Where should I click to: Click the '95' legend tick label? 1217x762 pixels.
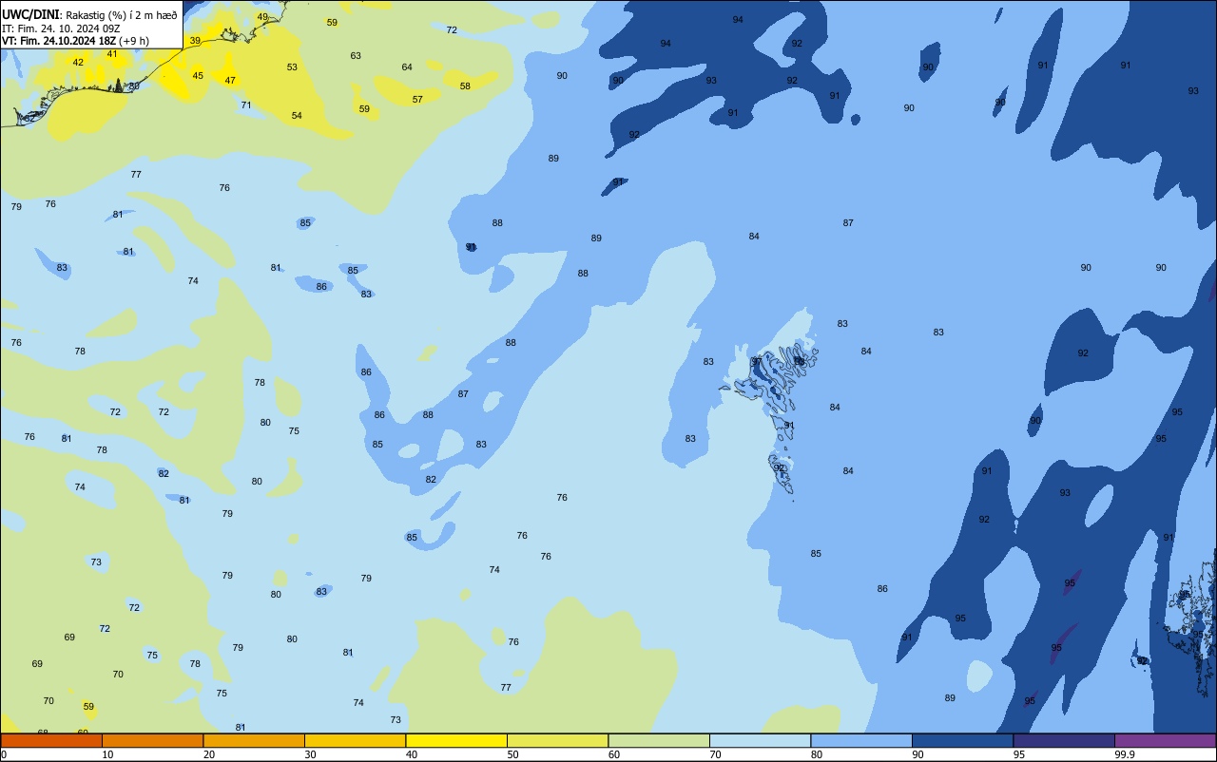pos(1019,754)
